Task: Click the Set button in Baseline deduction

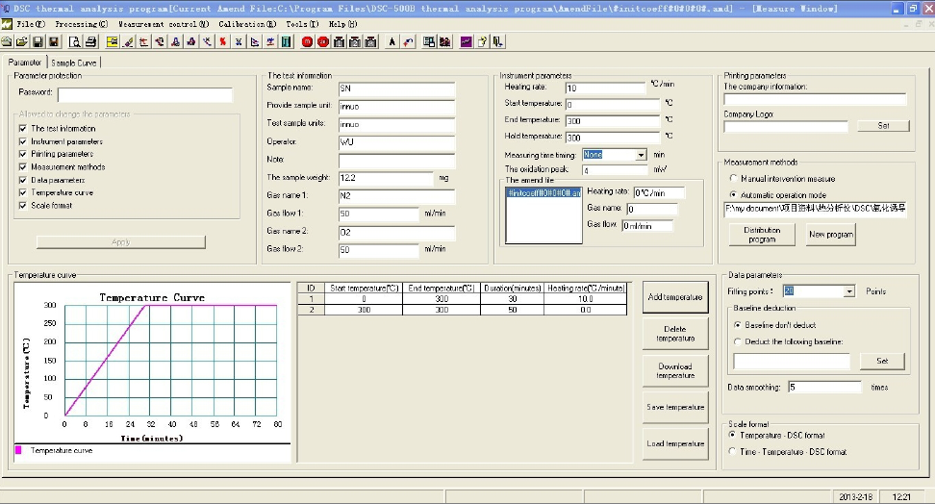Action: click(x=882, y=361)
